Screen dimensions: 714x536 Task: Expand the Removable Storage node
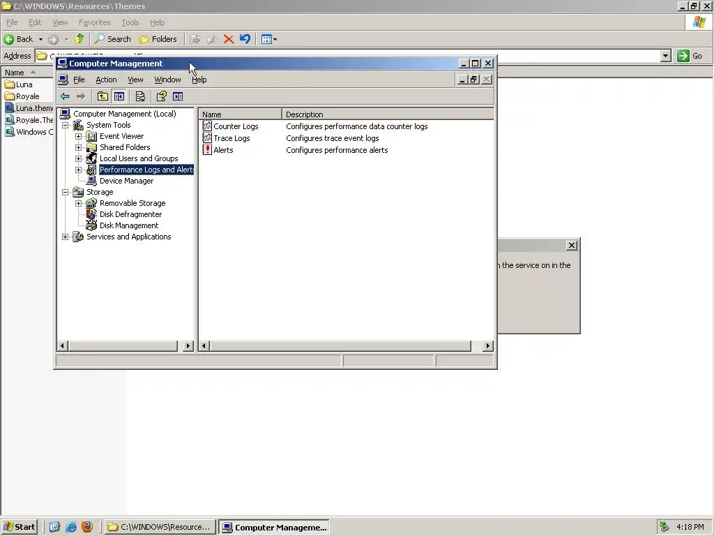tap(78, 203)
